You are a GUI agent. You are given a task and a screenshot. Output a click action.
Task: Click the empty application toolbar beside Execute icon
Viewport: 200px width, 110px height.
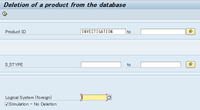[x=102, y=14]
